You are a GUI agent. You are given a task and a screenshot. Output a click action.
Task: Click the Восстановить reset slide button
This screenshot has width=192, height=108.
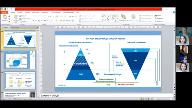tap(25, 19)
